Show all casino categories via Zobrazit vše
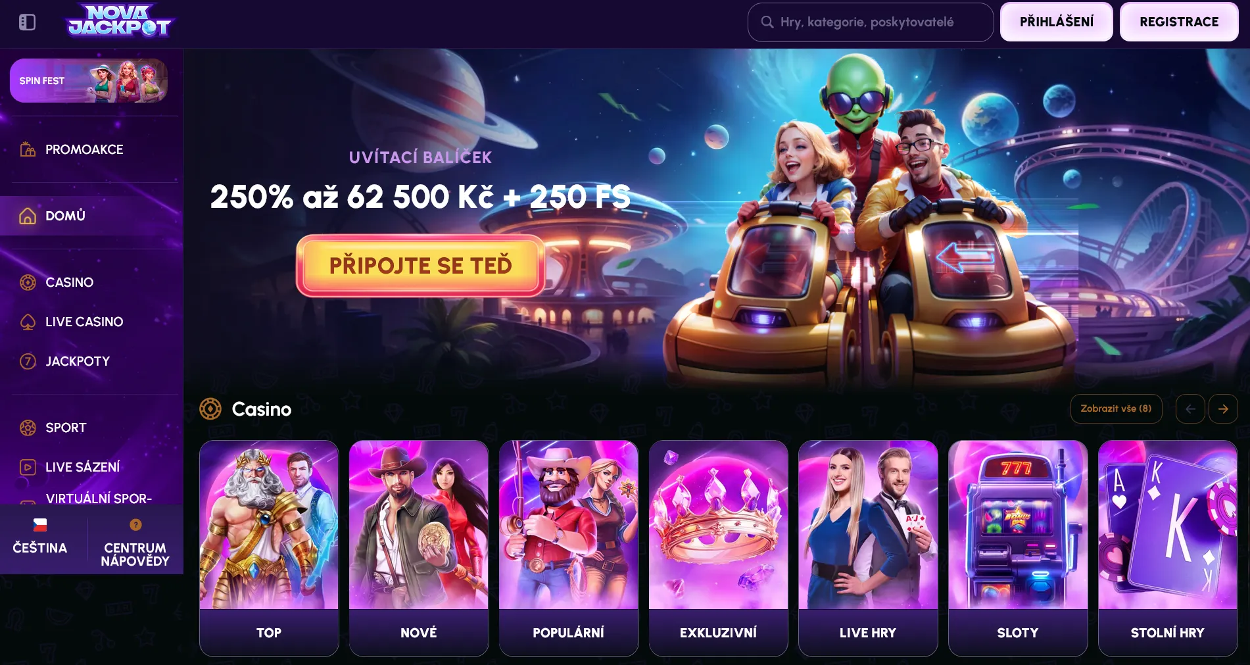This screenshot has height=665, width=1250. (1116, 408)
